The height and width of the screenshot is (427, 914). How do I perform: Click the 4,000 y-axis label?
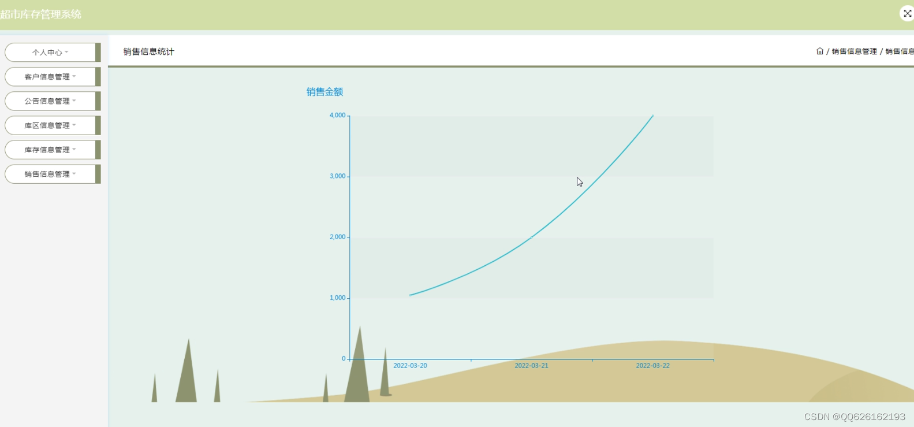pos(337,116)
